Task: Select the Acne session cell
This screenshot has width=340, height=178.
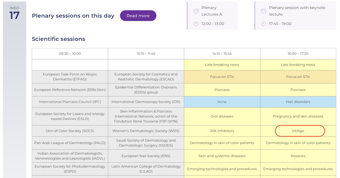Action: (x=222, y=102)
